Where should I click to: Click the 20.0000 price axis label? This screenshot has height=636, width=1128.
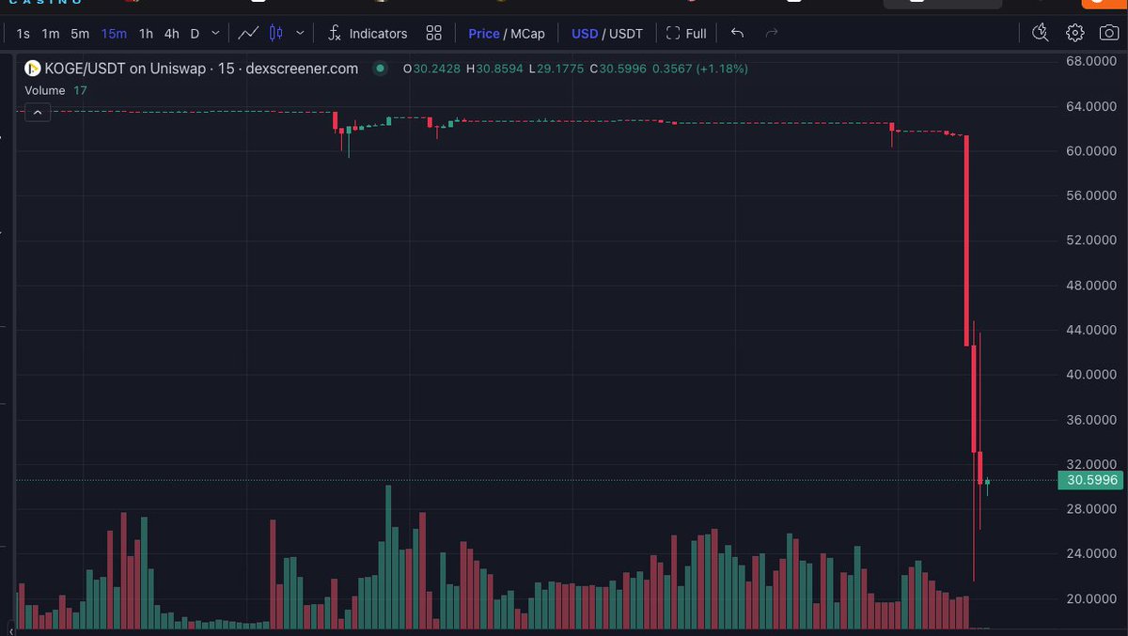1090,598
